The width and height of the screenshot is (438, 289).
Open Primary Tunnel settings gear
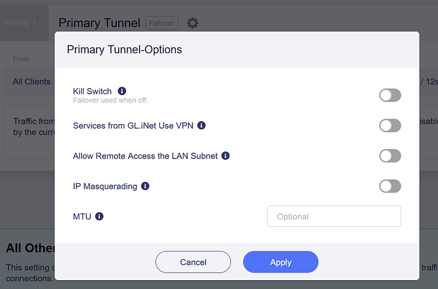coord(192,23)
